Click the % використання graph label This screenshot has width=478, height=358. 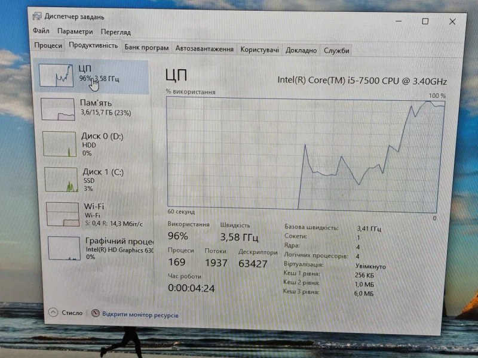[191, 92]
